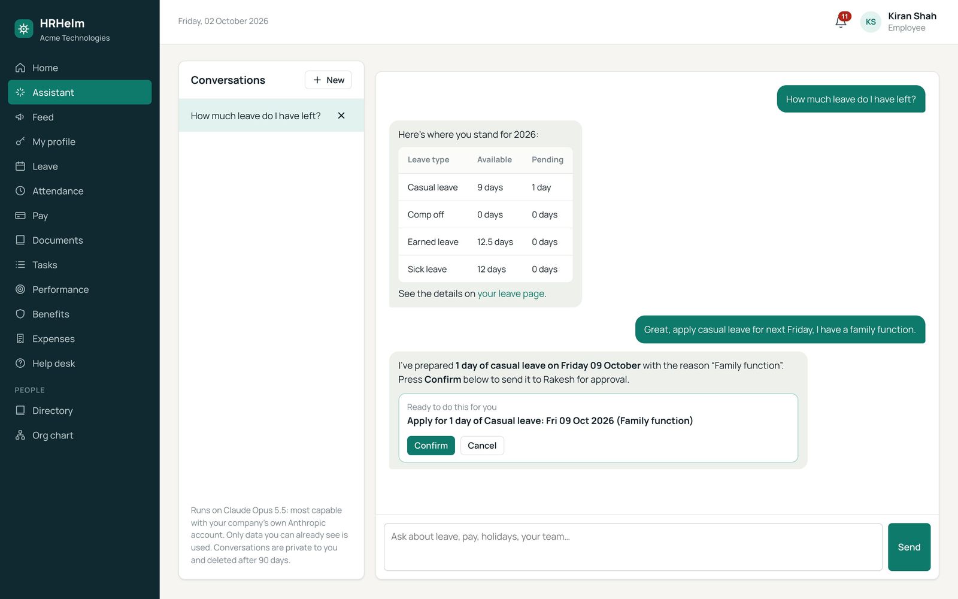Open the Home icon in sidebar
Screen dimensions: 958x599
click(x=20, y=68)
